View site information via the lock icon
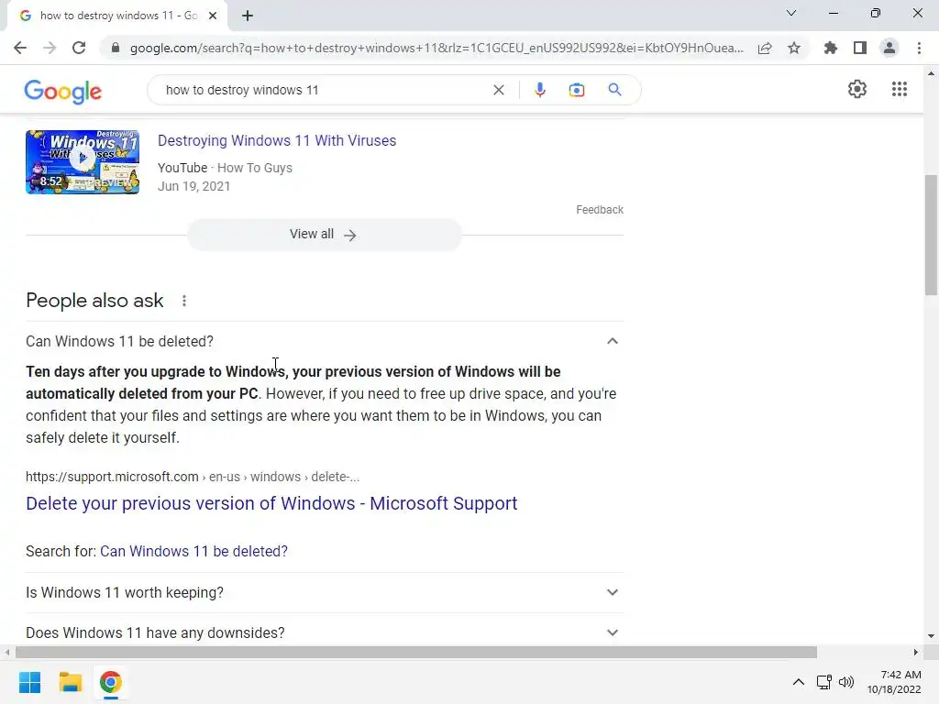Viewport: 939px width, 704px height. [x=116, y=48]
